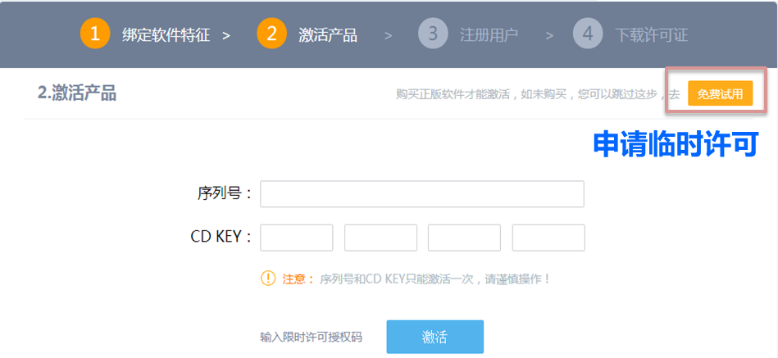Click the blue 激活 button
The image size is (778, 358).
coord(435,337)
